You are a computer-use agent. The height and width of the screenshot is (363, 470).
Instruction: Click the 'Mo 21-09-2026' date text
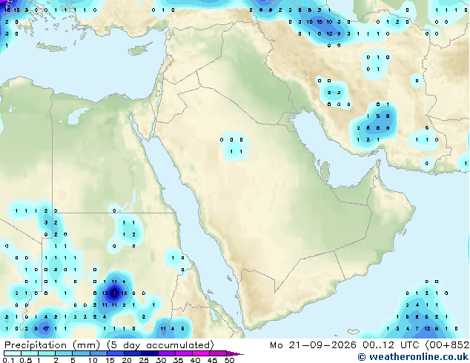click(x=313, y=345)
